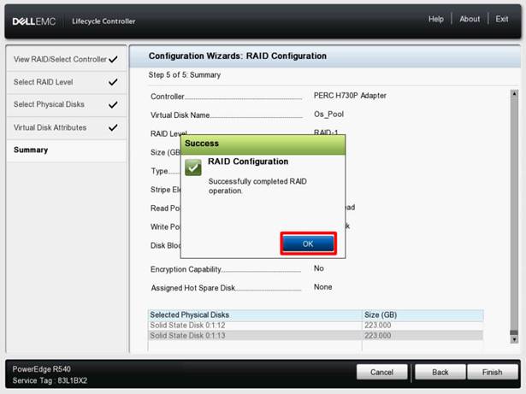Click the Successfully completed RAID operation message
The width and height of the screenshot is (526, 394).
pos(257,186)
